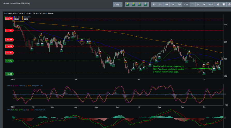
Task: Select the 1M time range
Action: click(166, 4)
